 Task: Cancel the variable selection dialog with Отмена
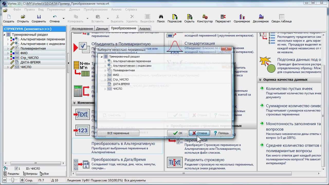pos(199,133)
